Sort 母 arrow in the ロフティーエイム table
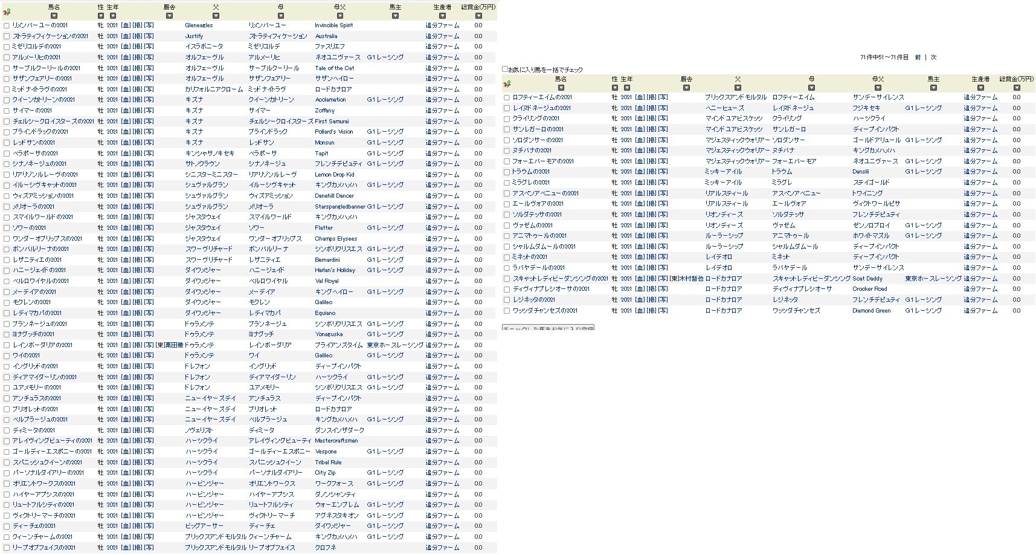The width and height of the screenshot is (1036, 555). tap(811, 88)
